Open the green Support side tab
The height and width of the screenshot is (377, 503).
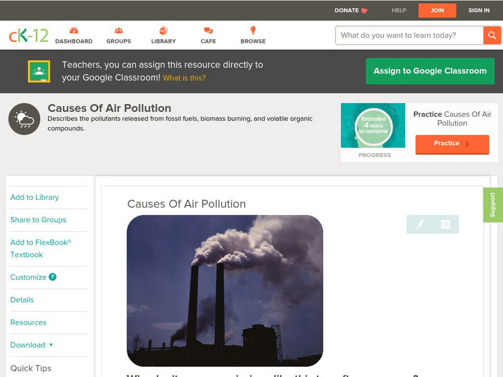tap(493, 205)
